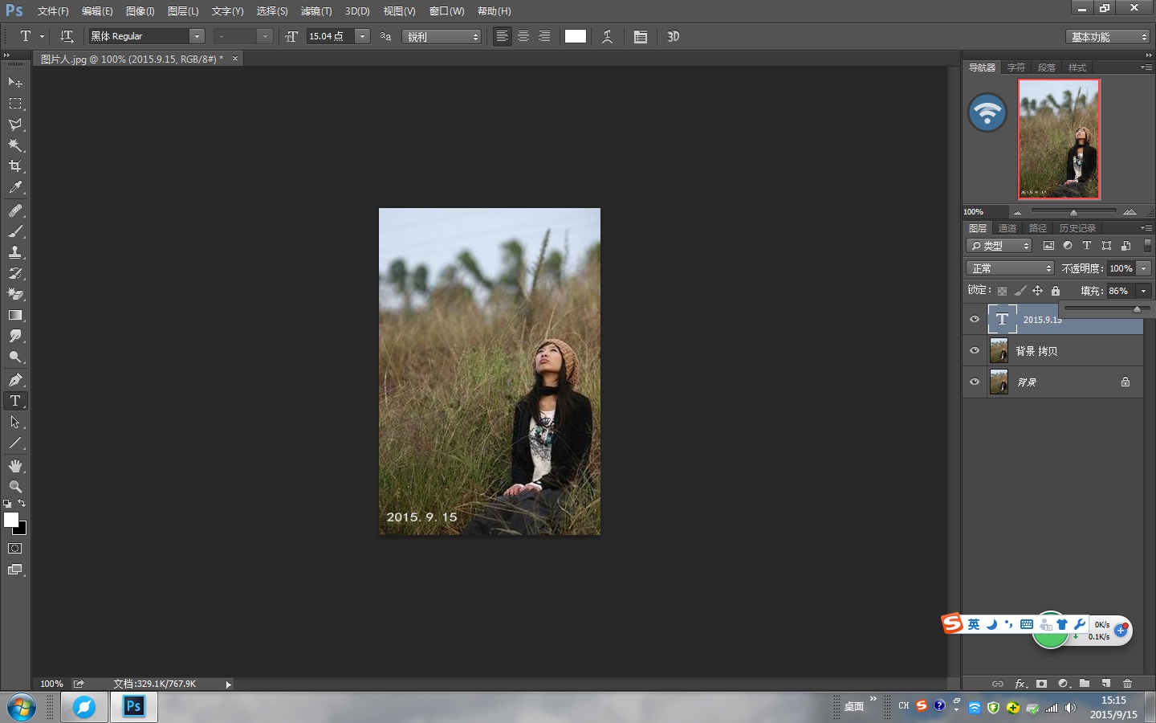Toggle lock position
The image size is (1156, 723).
[x=1037, y=291]
